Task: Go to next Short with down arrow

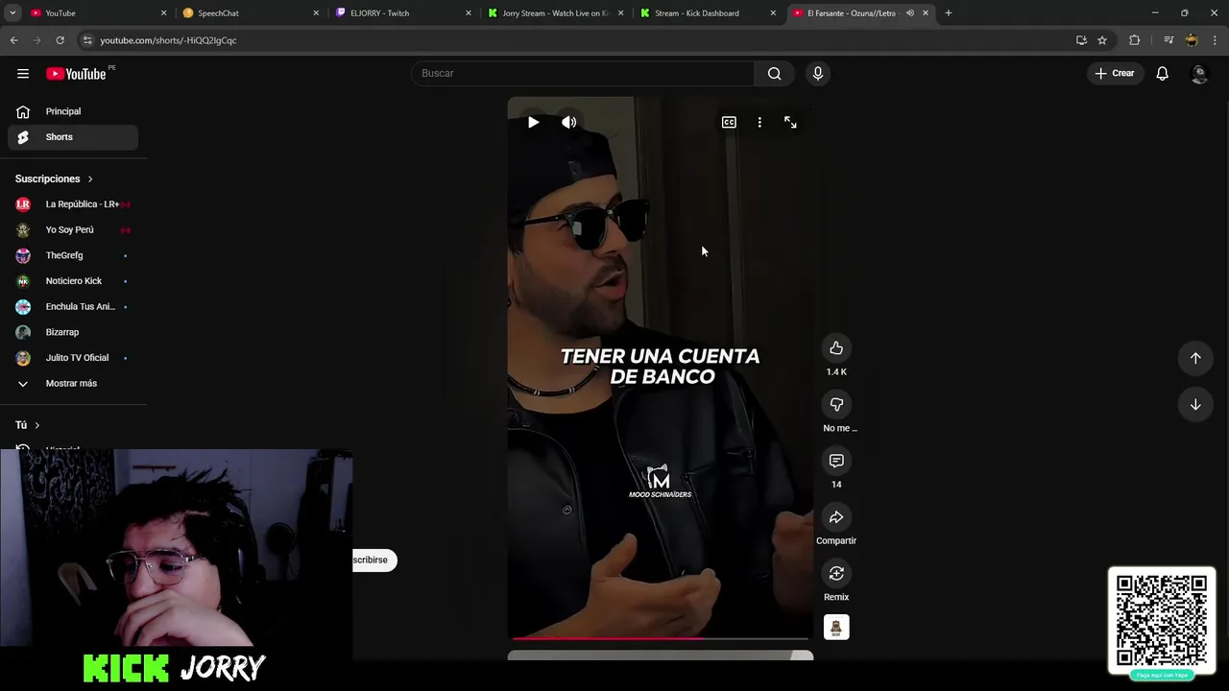Action: click(x=1195, y=405)
